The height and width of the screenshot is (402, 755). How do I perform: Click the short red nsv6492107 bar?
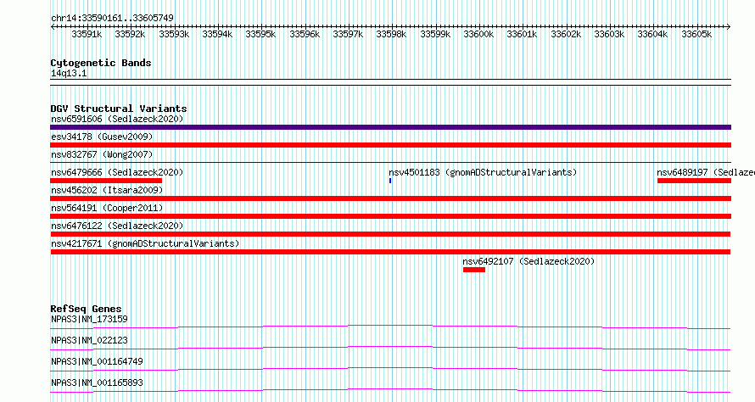474,270
